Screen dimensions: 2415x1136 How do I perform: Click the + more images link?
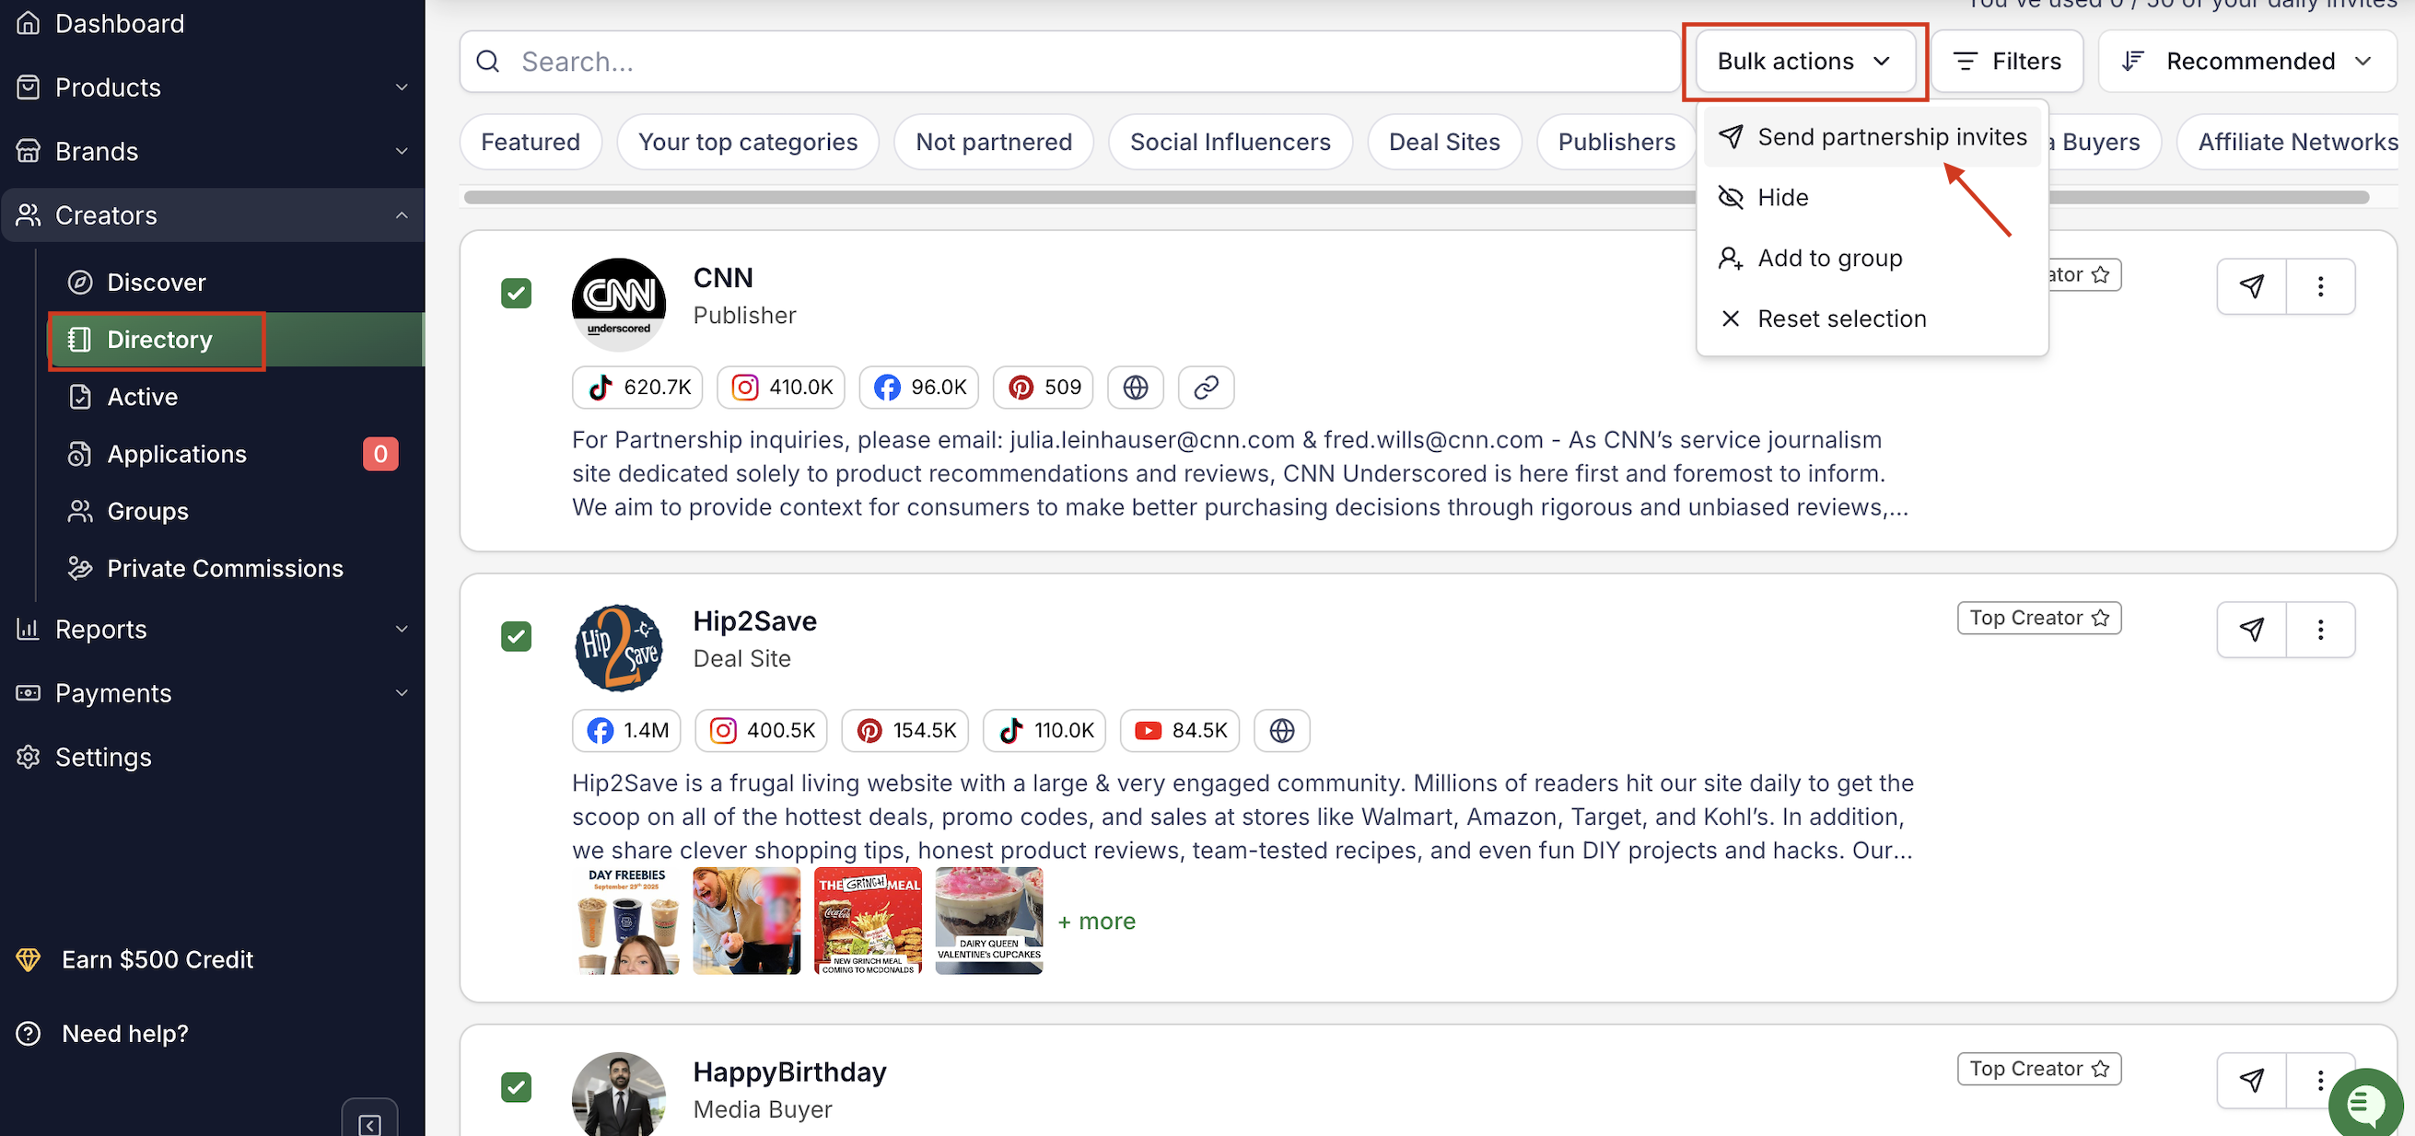pos(1096,921)
